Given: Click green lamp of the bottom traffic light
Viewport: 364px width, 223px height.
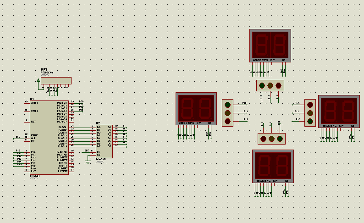Looking at the screenshot, I should [280, 139].
